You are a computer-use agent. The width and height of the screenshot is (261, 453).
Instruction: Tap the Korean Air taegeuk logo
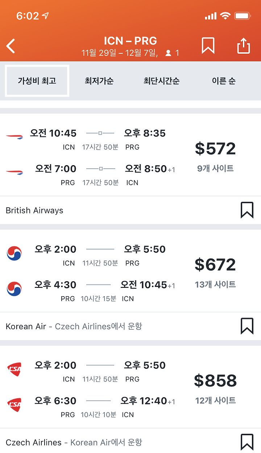pyautogui.click(x=14, y=253)
